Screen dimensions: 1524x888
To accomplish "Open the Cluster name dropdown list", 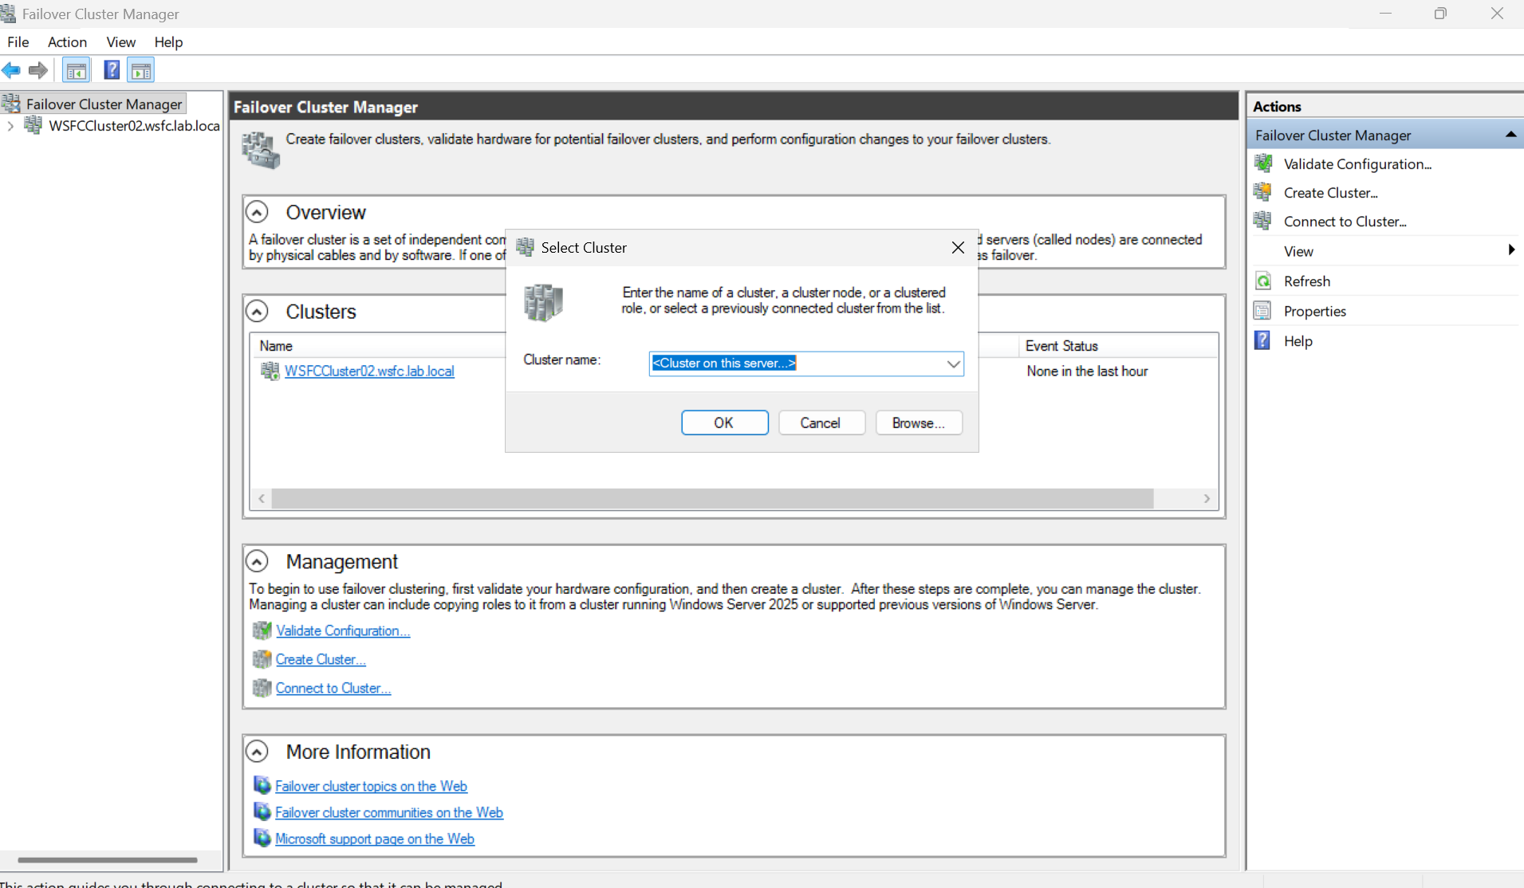I will (952, 363).
